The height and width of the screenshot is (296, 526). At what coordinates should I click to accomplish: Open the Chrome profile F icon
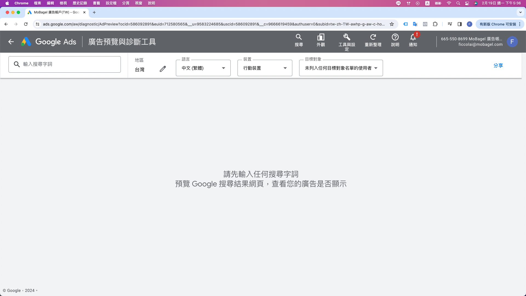click(x=470, y=24)
